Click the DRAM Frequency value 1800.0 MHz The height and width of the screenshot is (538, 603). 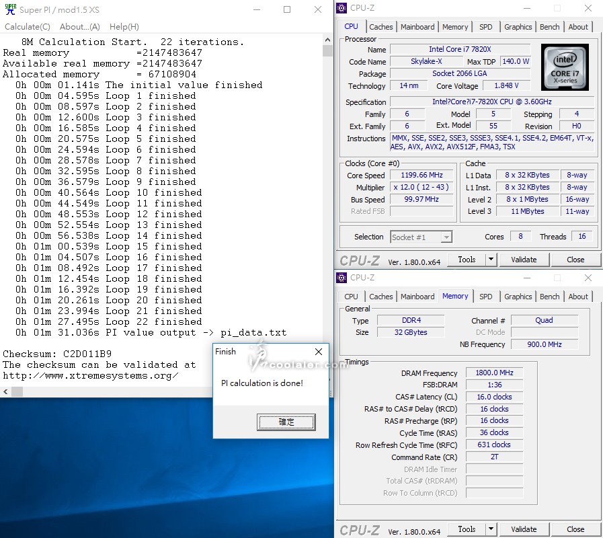[494, 373]
